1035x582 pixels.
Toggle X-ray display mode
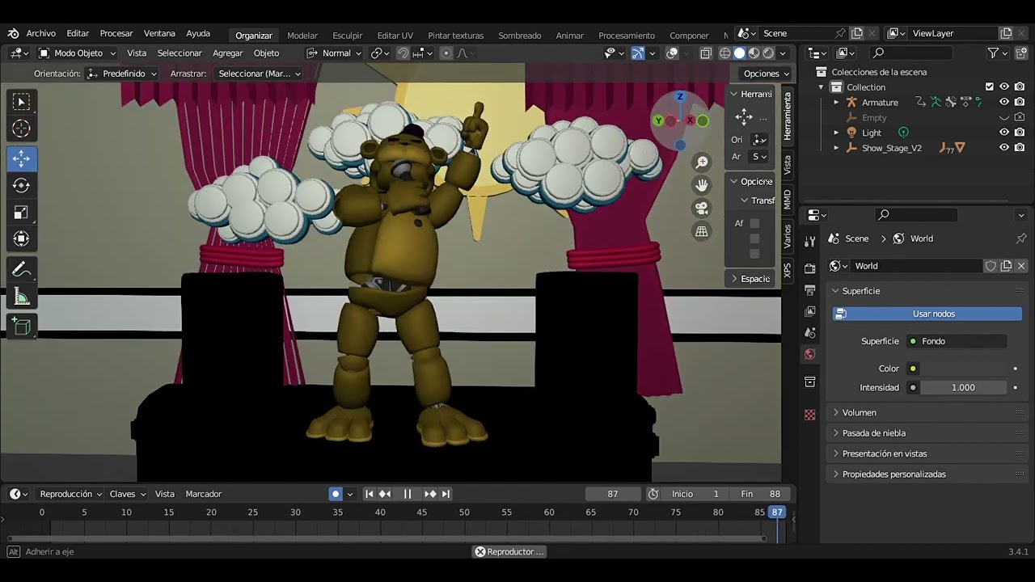[x=706, y=53]
